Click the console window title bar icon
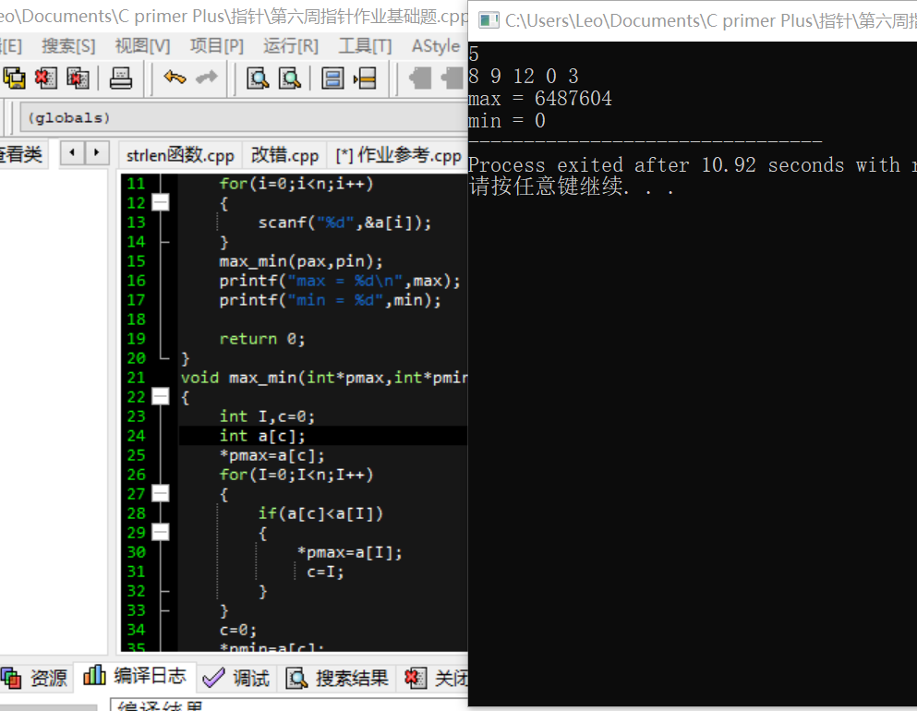Screen dimensions: 917x711 (489, 21)
